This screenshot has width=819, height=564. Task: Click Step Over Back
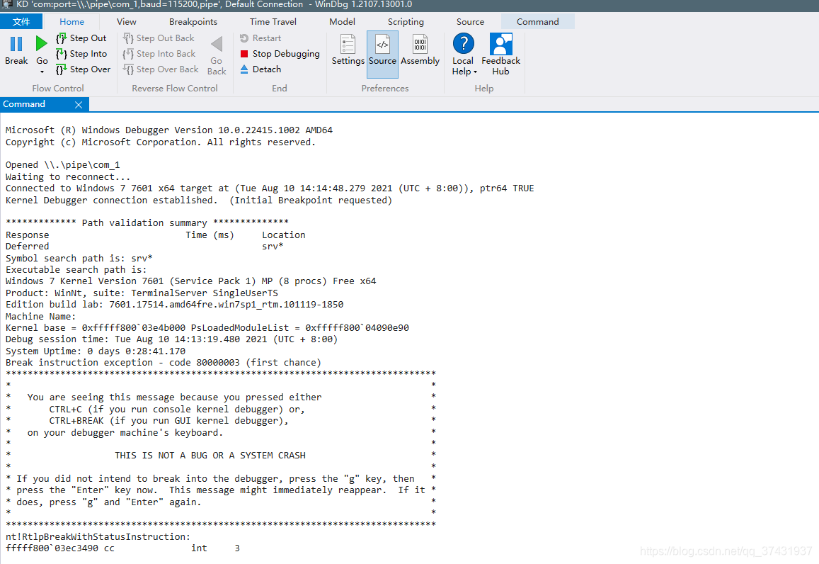[x=161, y=69]
